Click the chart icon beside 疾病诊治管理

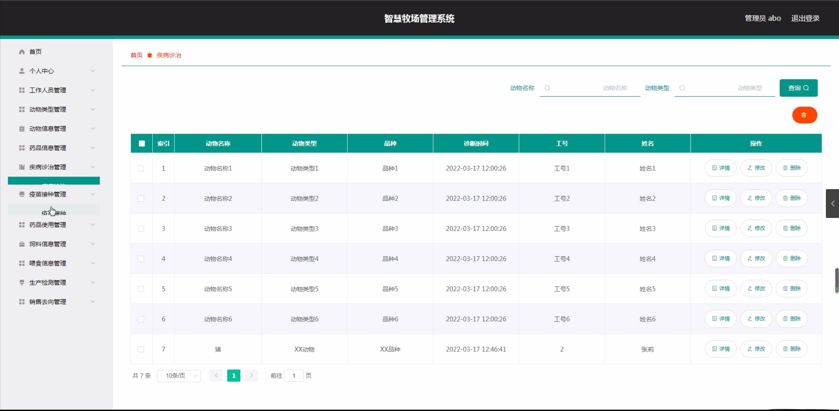22,167
